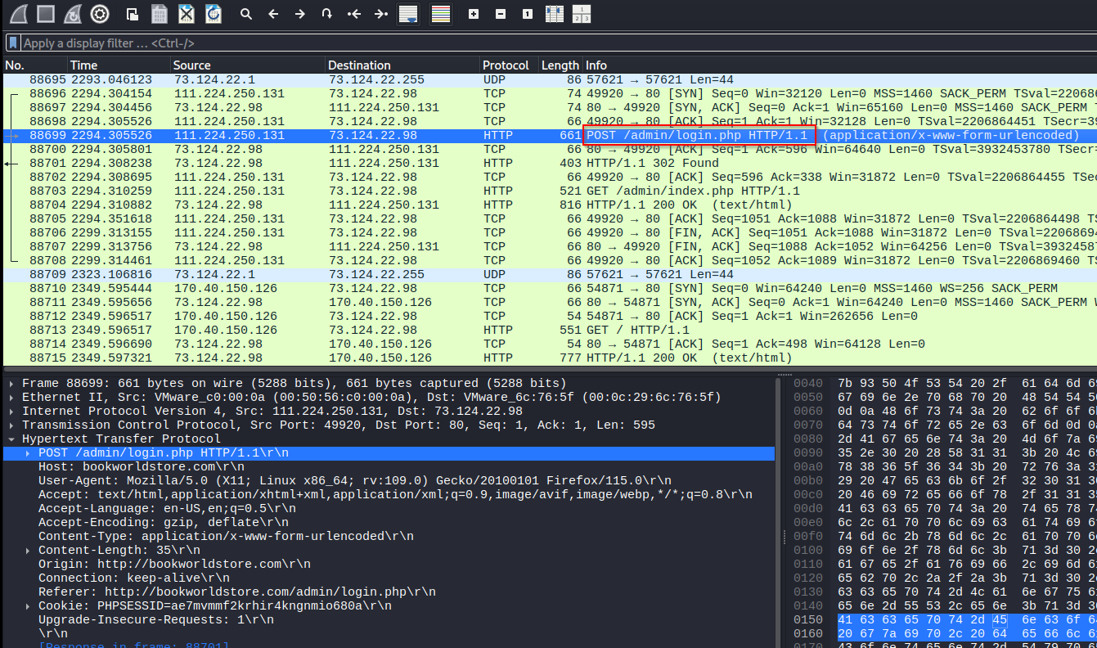Sort packets by Protocol column header
The width and height of the screenshot is (1097, 648).
(505, 65)
